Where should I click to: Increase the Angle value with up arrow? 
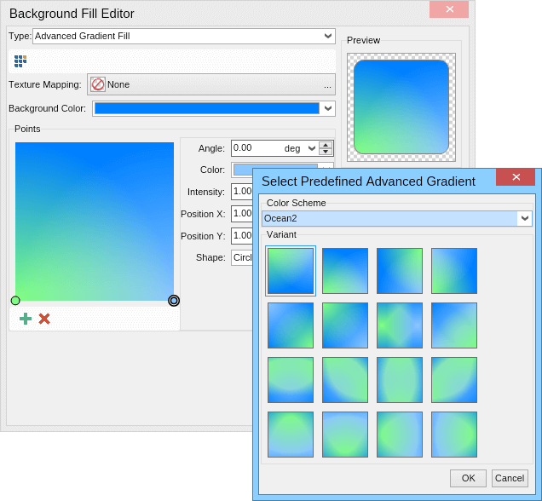tap(326, 145)
